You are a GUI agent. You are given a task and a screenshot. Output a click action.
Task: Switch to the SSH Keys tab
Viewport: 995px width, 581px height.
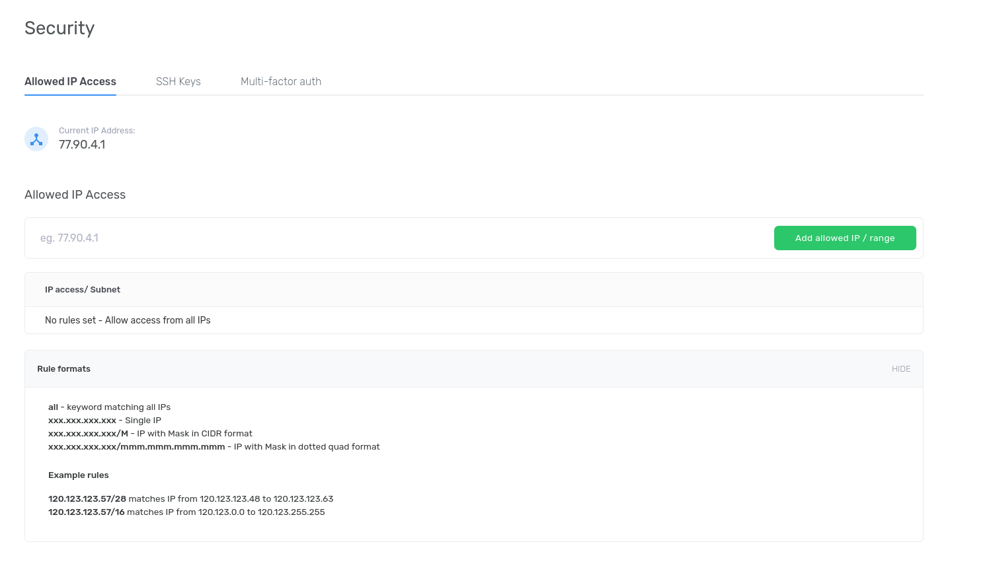coord(178,81)
